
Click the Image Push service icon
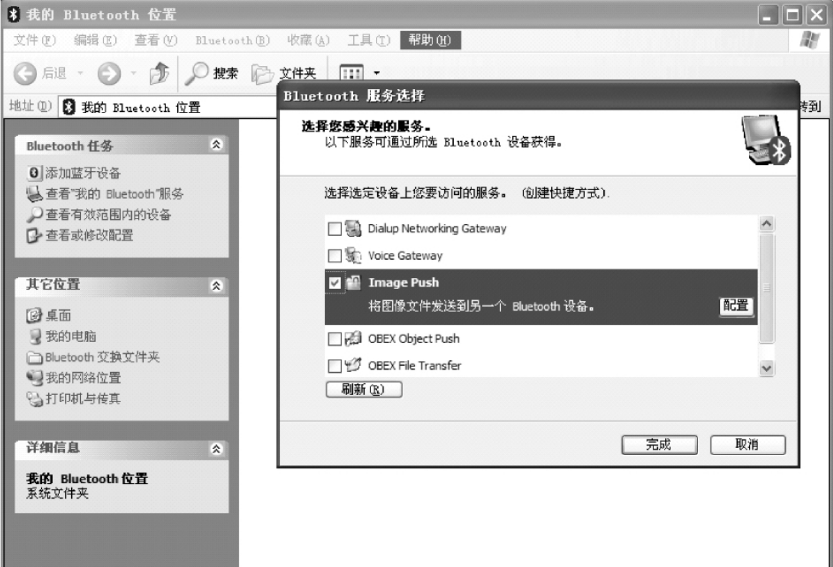pos(353,283)
